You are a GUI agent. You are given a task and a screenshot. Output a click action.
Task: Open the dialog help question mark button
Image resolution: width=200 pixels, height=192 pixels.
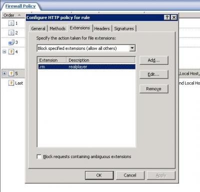(x=167, y=17)
